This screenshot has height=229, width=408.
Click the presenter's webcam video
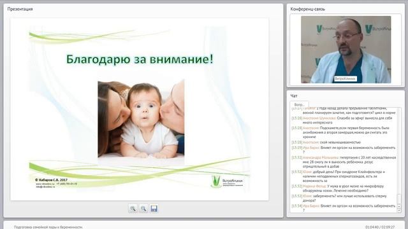click(346, 50)
